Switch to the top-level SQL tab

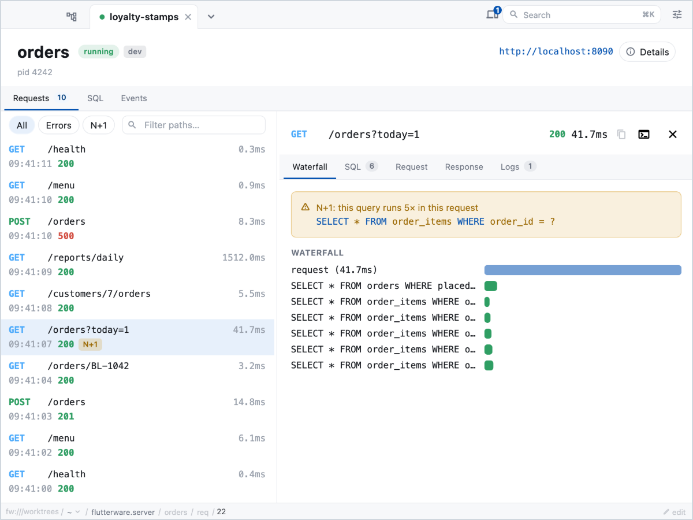coord(95,98)
